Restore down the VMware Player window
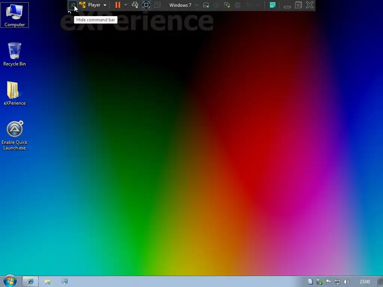The width and height of the screenshot is (383, 287). click(298, 5)
